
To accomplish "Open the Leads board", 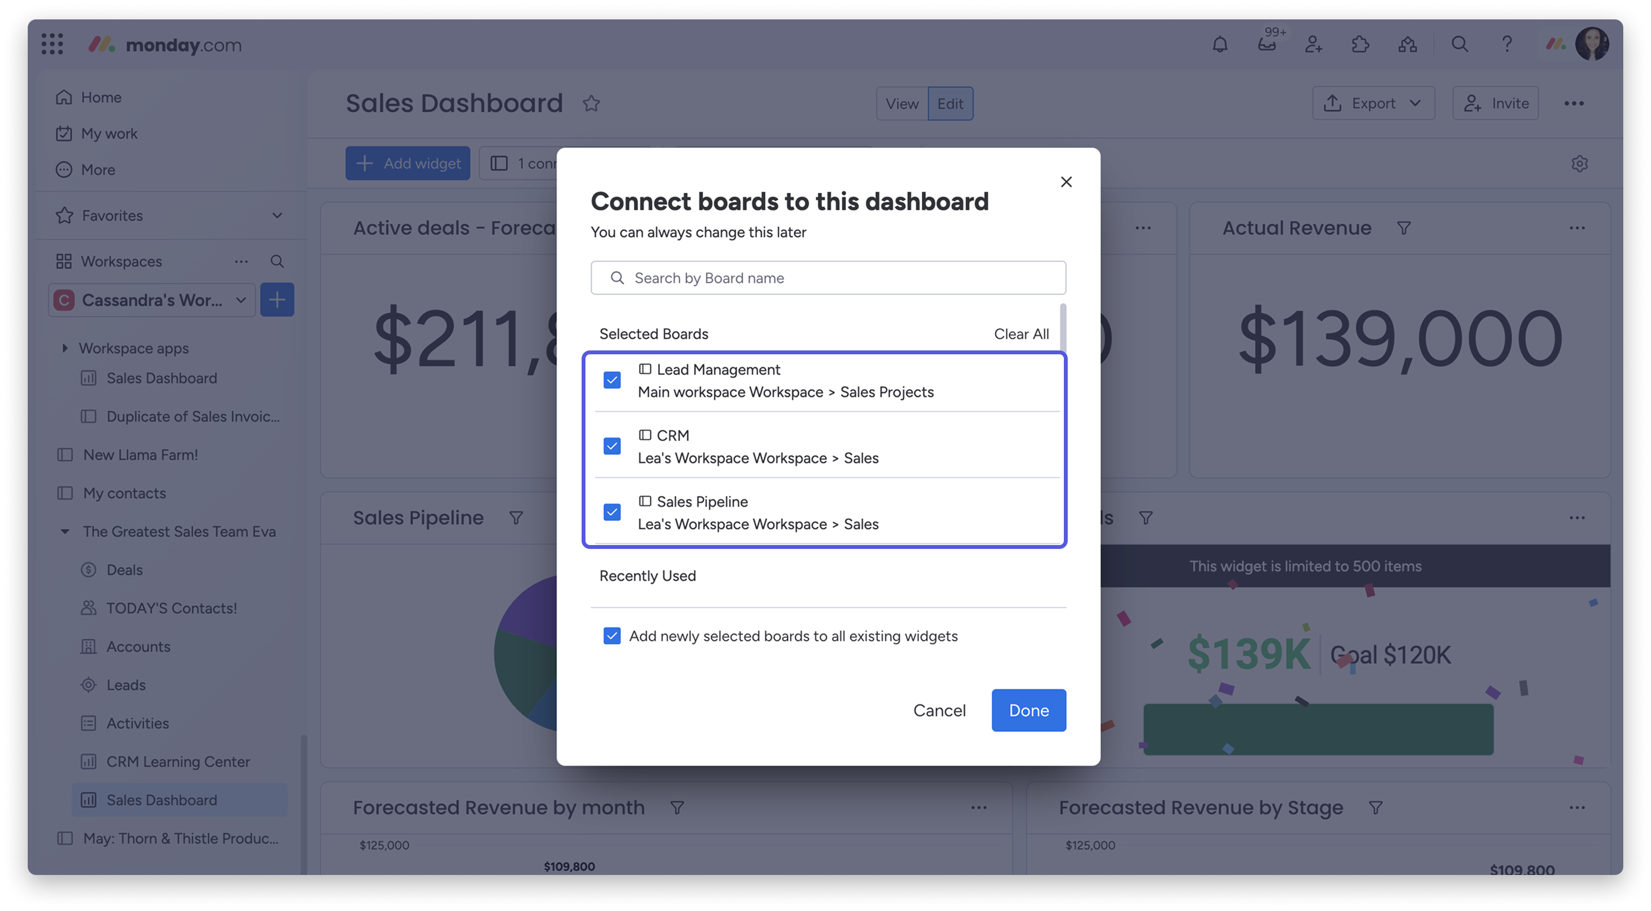I will pyautogui.click(x=113, y=684).
